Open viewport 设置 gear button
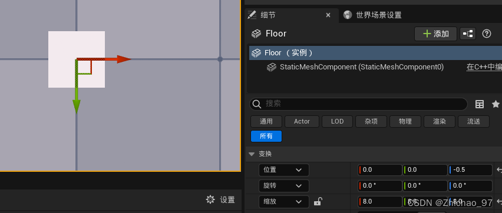Viewport: 502px width, 213px height. coord(220,200)
